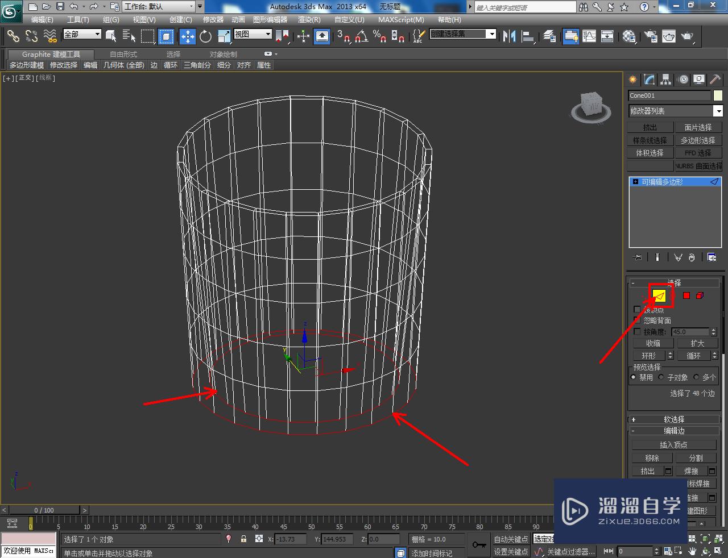Screen dimensions: 728x558
Task: Open the 编辑(E) menu
Action: tap(42, 20)
